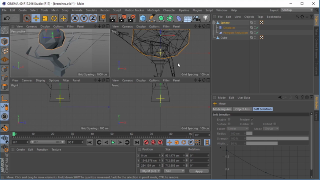Image resolution: width=320 pixels, height=180 pixels.
Task: Toggle Displacer enabled checkmark
Action: [257, 28]
